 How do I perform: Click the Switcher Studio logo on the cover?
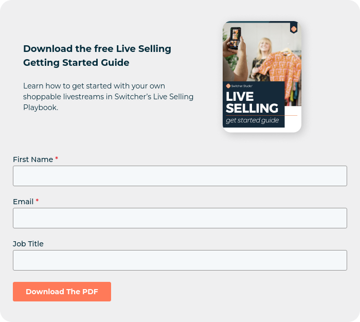pos(239,86)
